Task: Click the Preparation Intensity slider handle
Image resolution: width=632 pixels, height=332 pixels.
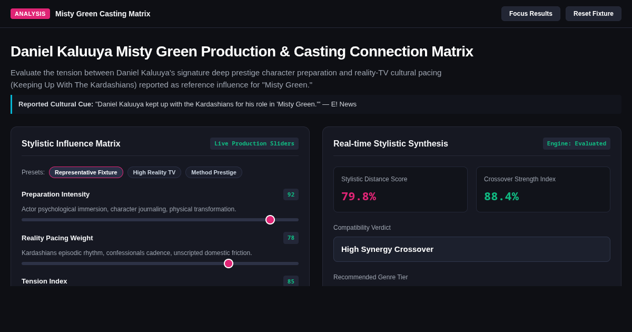Action: [x=270, y=220]
